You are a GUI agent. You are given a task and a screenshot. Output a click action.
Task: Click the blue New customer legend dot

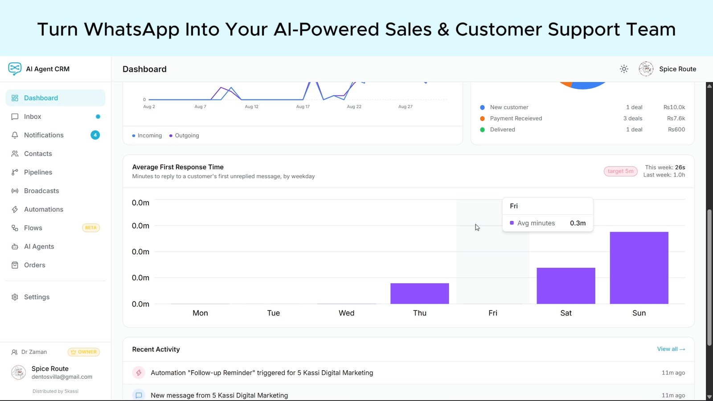482,107
